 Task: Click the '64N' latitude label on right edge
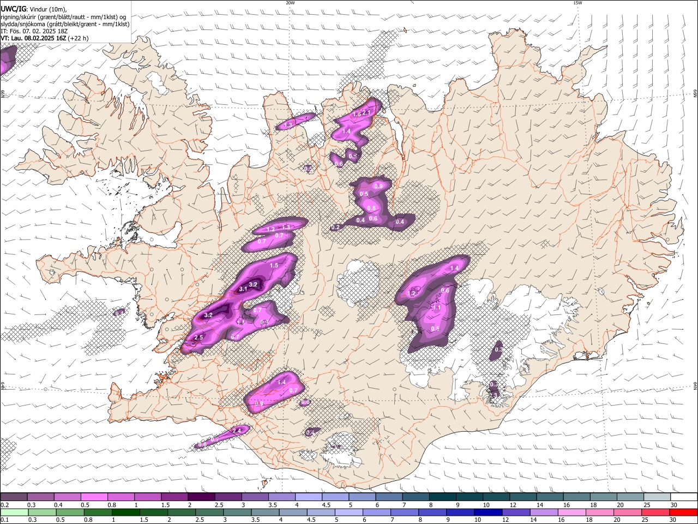click(x=695, y=386)
